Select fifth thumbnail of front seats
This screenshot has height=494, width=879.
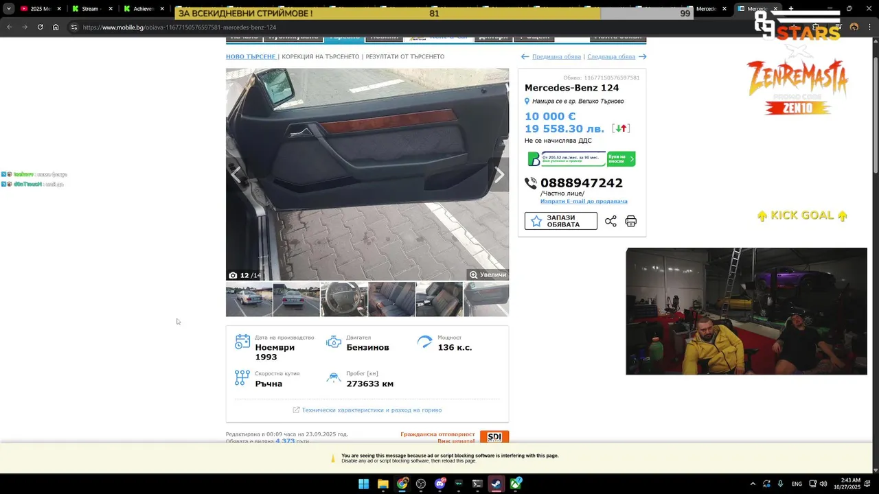(439, 299)
